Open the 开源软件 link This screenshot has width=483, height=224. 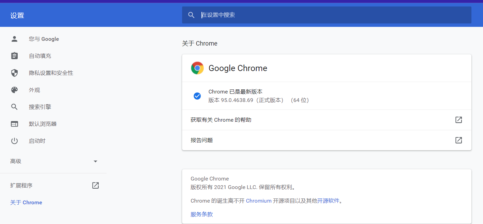pyautogui.click(x=328, y=201)
